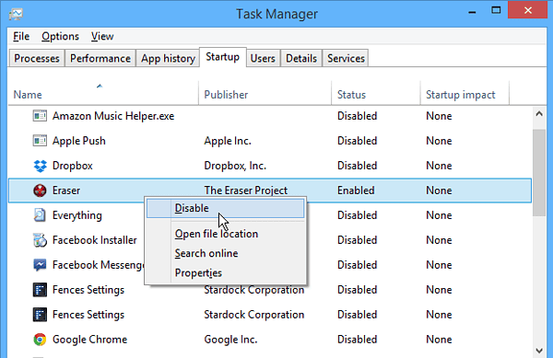Click the Google Inc. publisher cell

pyautogui.click(x=230, y=340)
